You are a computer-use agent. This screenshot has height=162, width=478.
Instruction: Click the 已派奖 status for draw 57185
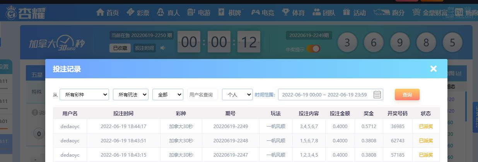pyautogui.click(x=426, y=155)
